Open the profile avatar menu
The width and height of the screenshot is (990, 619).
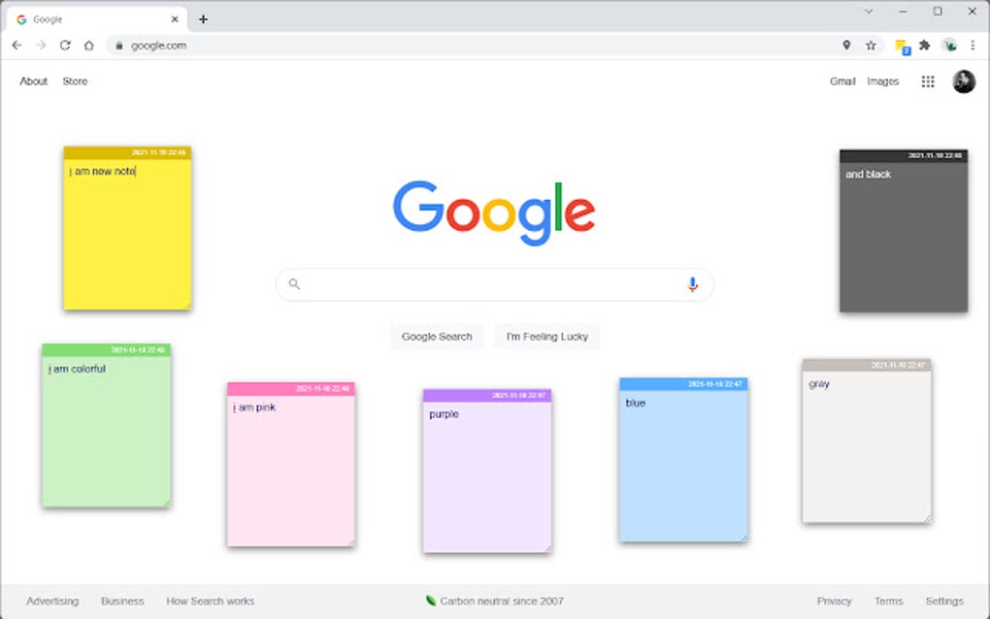pos(962,81)
